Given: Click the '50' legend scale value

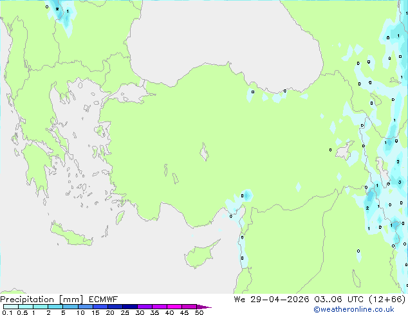Looking at the screenshot, I should click(199, 312).
